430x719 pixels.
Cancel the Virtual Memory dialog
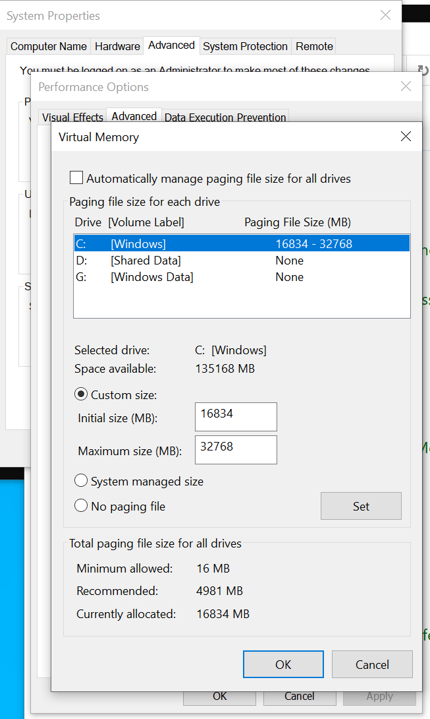(372, 664)
